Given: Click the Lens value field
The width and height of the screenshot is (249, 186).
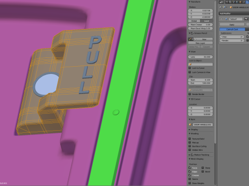Looking at the screenshot, I should click(200, 57).
